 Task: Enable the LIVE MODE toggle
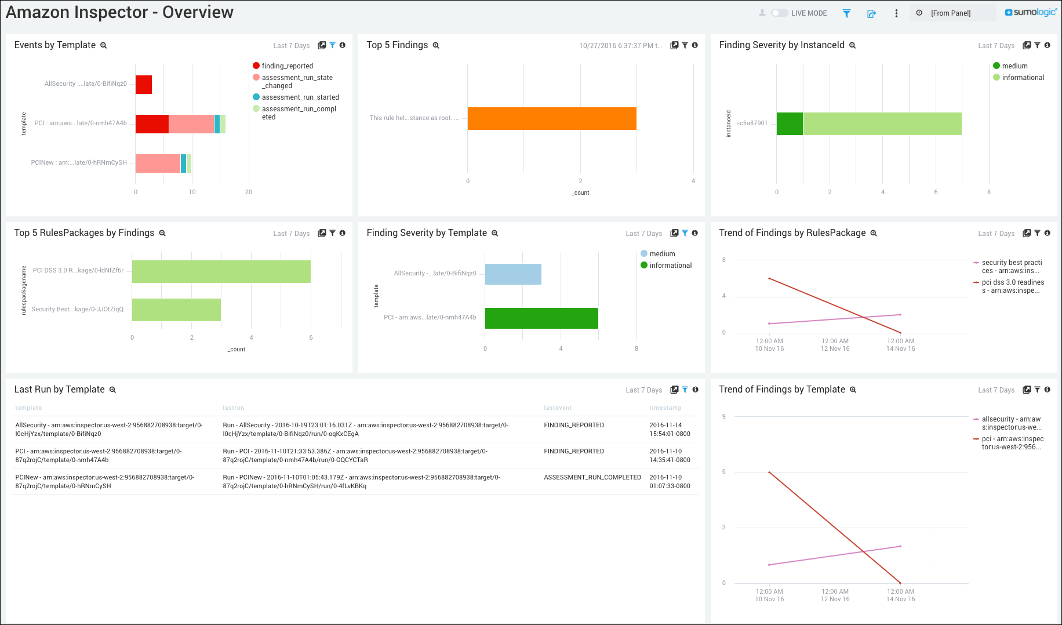tap(779, 13)
